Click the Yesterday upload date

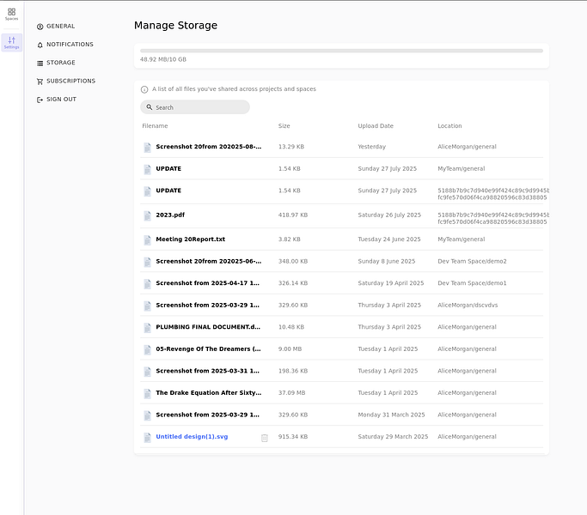point(372,147)
